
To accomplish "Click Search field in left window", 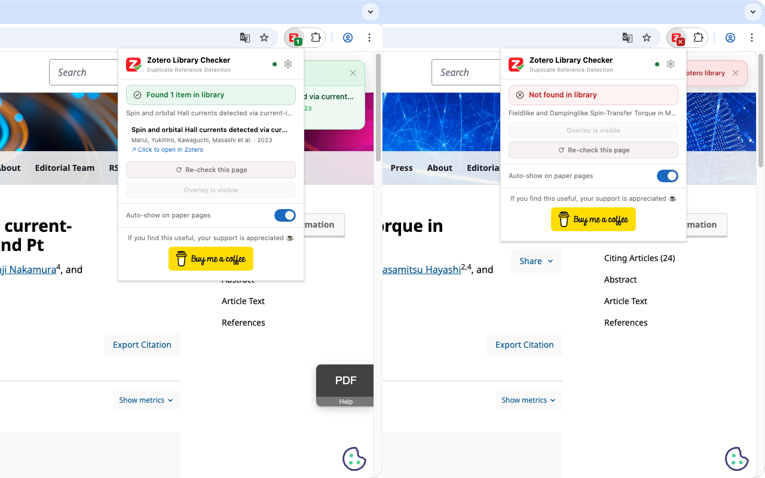I will [x=84, y=72].
